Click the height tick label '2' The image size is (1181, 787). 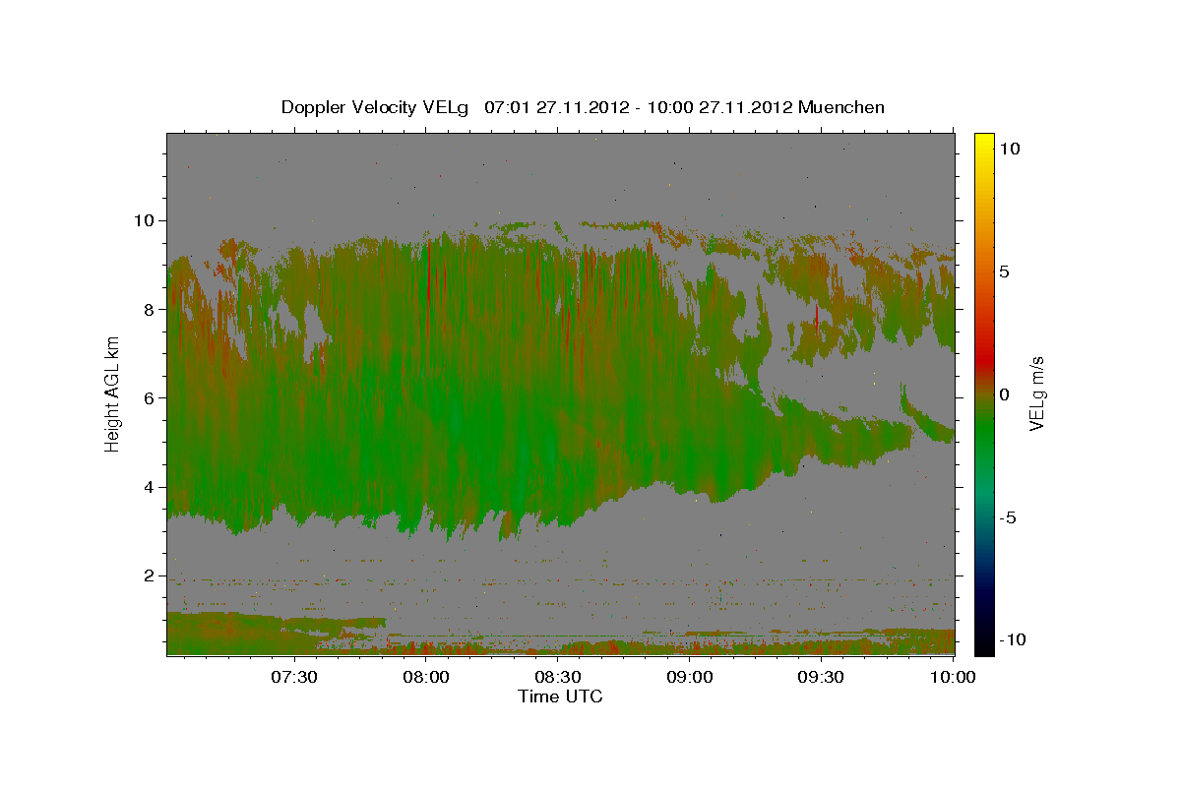150,575
